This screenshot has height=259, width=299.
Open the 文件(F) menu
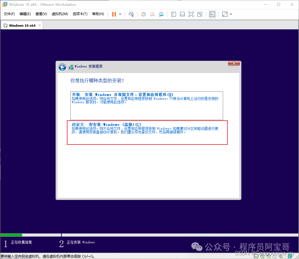pos(9,14)
